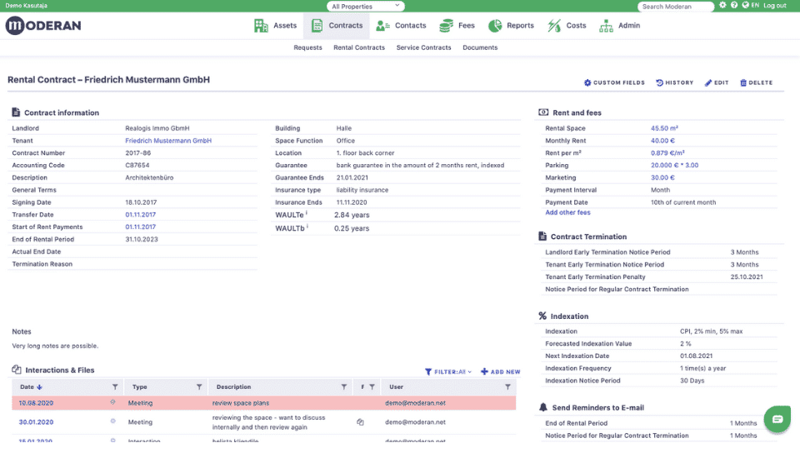
Task: Filter the Type column
Action: (199, 387)
